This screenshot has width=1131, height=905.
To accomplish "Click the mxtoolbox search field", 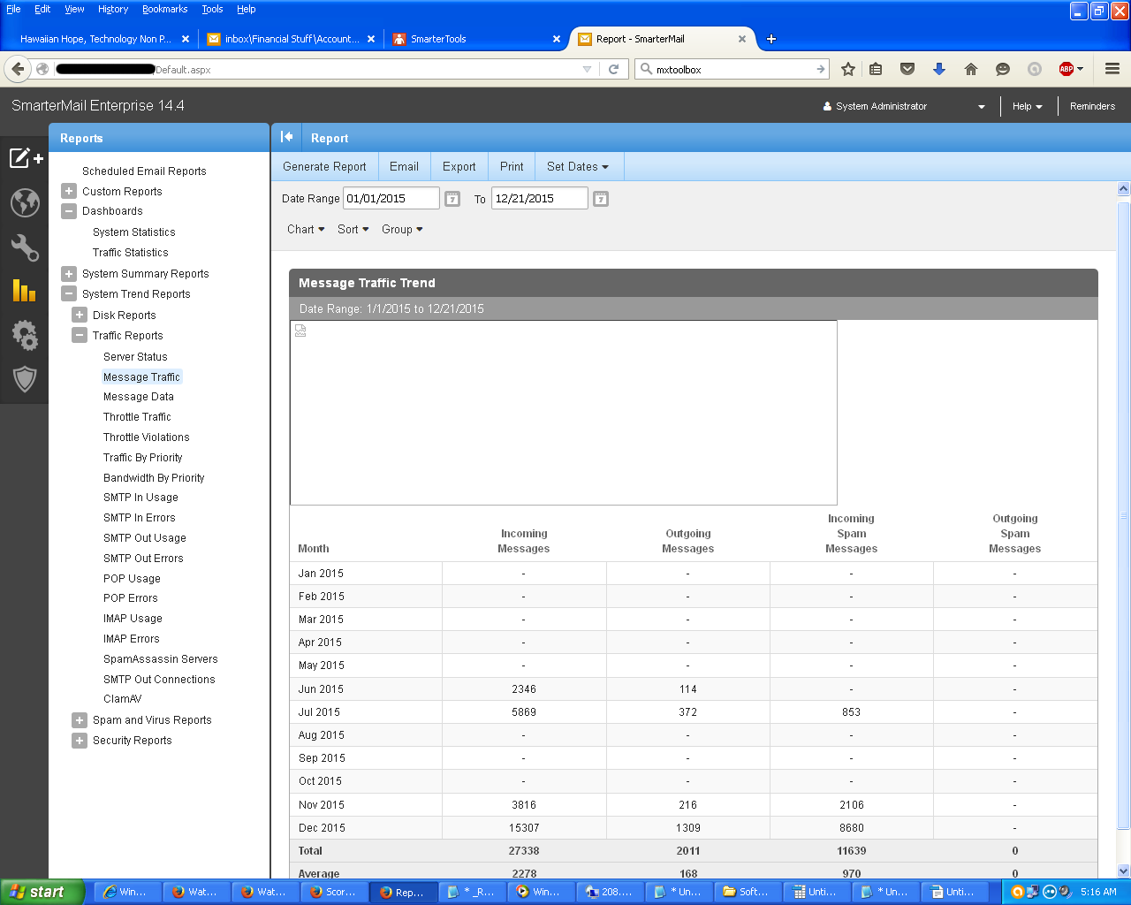I will pos(732,69).
